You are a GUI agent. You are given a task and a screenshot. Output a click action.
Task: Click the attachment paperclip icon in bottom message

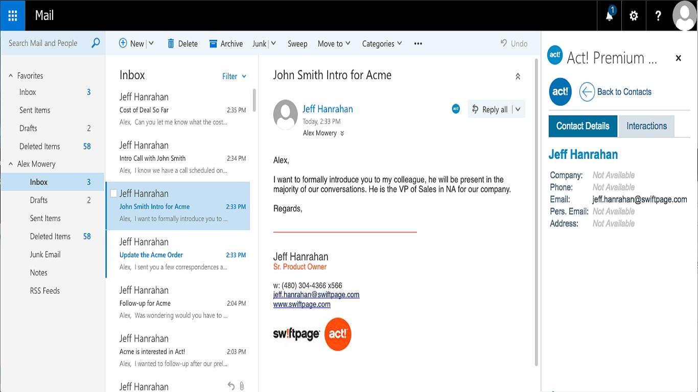pos(242,386)
